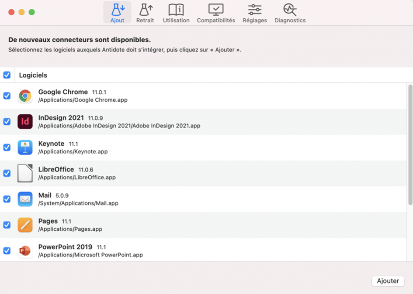Close the window with red button
413x294 pixels.
(x=11, y=12)
